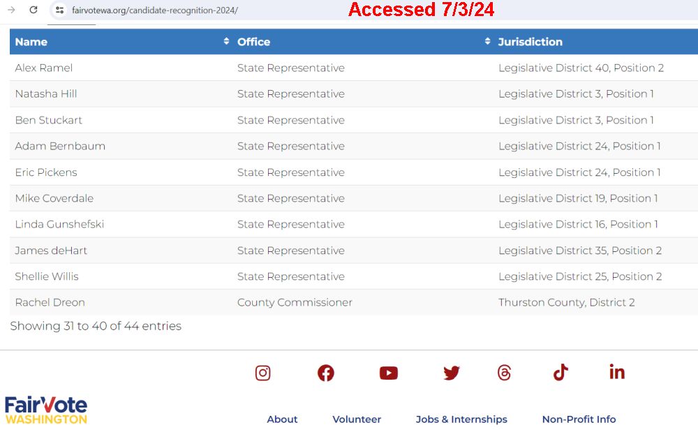Open the Volunteer footer link
The width and height of the screenshot is (698, 432).
click(x=357, y=419)
